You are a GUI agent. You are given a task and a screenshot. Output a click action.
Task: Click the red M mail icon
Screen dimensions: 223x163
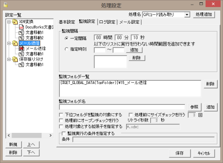tap(21, 49)
